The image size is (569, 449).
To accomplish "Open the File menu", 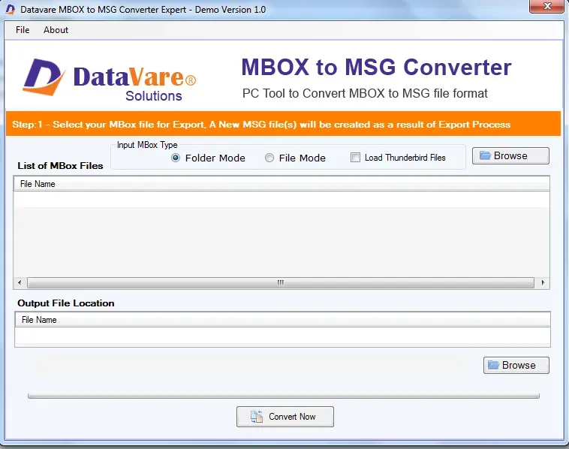I will (23, 30).
